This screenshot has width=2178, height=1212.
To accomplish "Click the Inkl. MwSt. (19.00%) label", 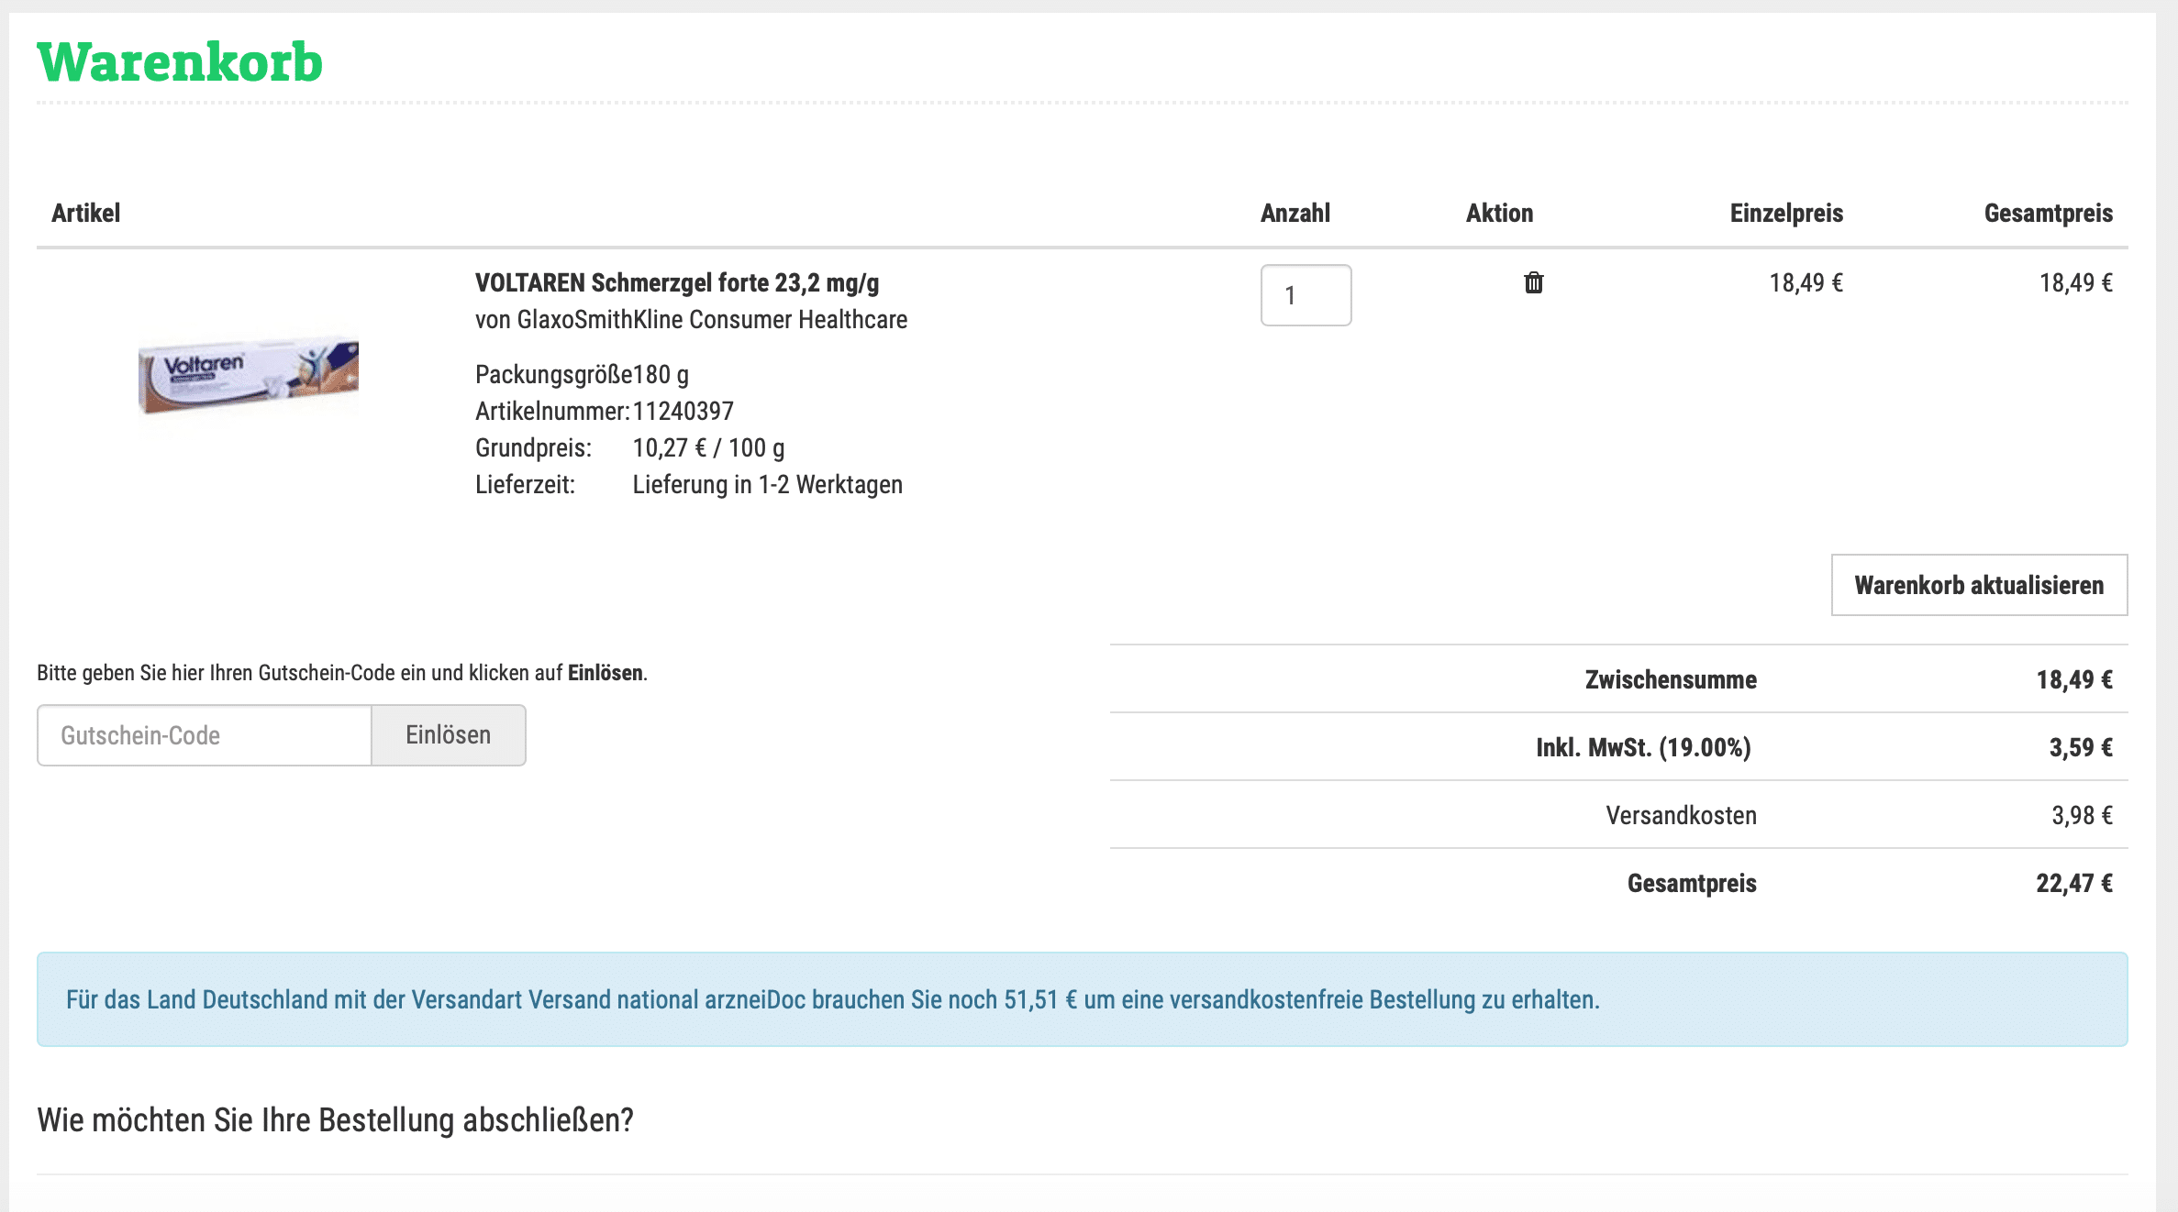I will click(1643, 747).
